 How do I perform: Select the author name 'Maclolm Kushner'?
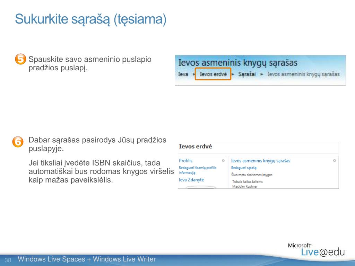point(245,186)
